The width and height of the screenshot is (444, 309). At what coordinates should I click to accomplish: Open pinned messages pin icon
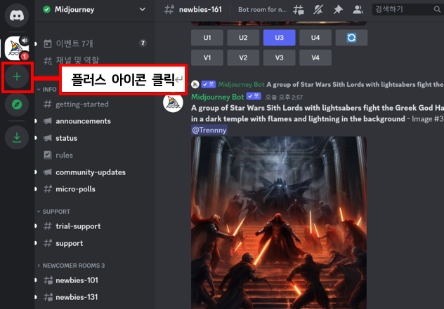click(x=338, y=10)
